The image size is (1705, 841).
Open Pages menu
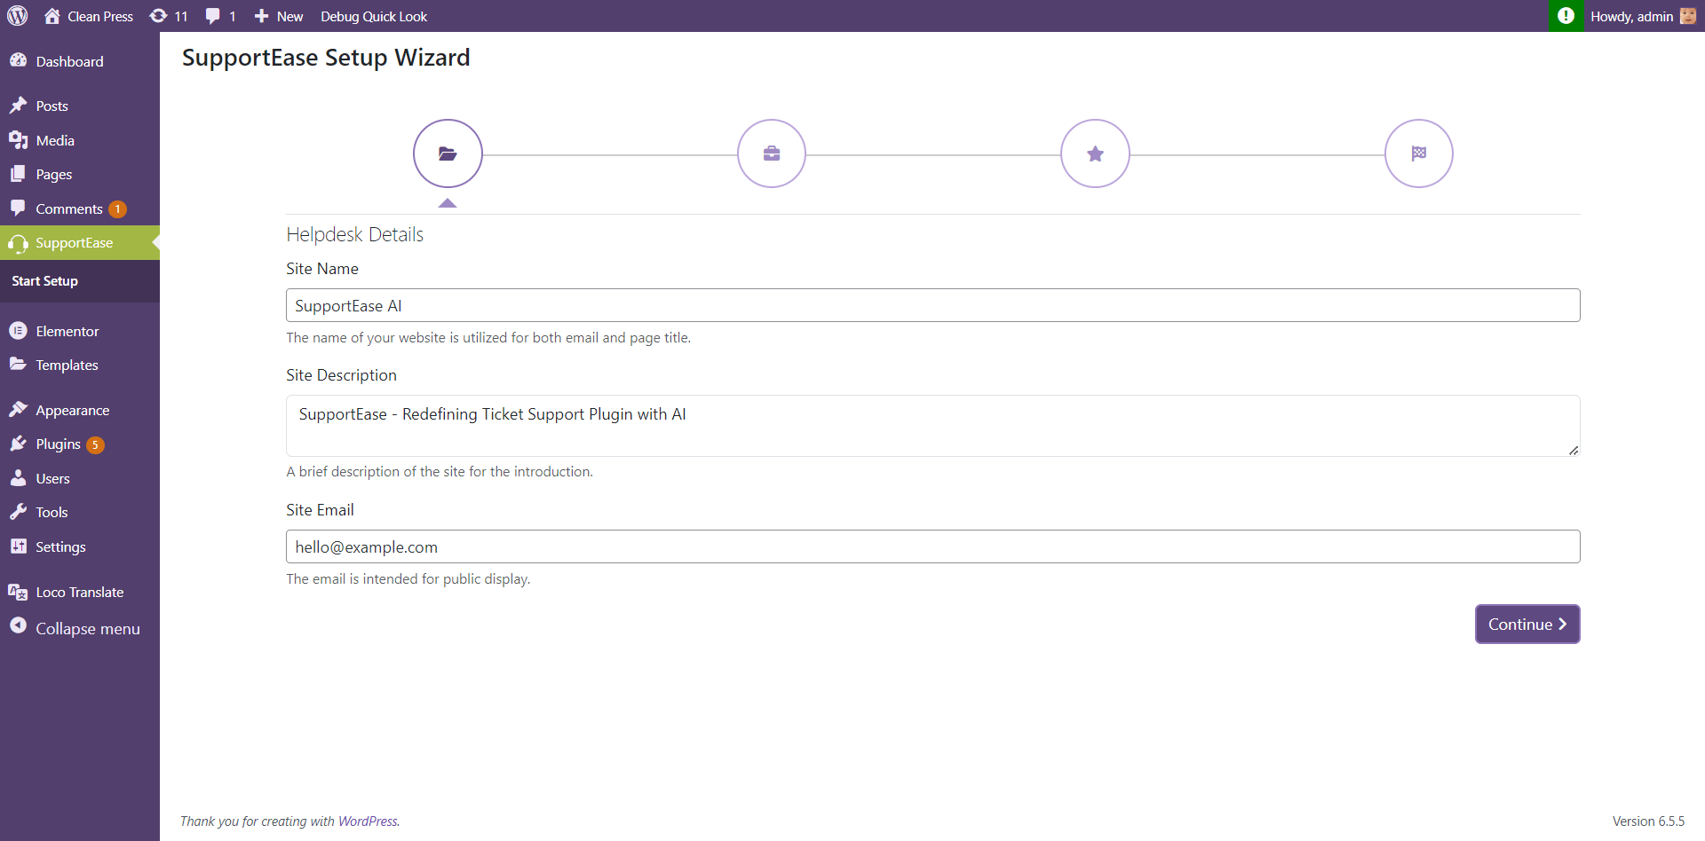(80, 174)
